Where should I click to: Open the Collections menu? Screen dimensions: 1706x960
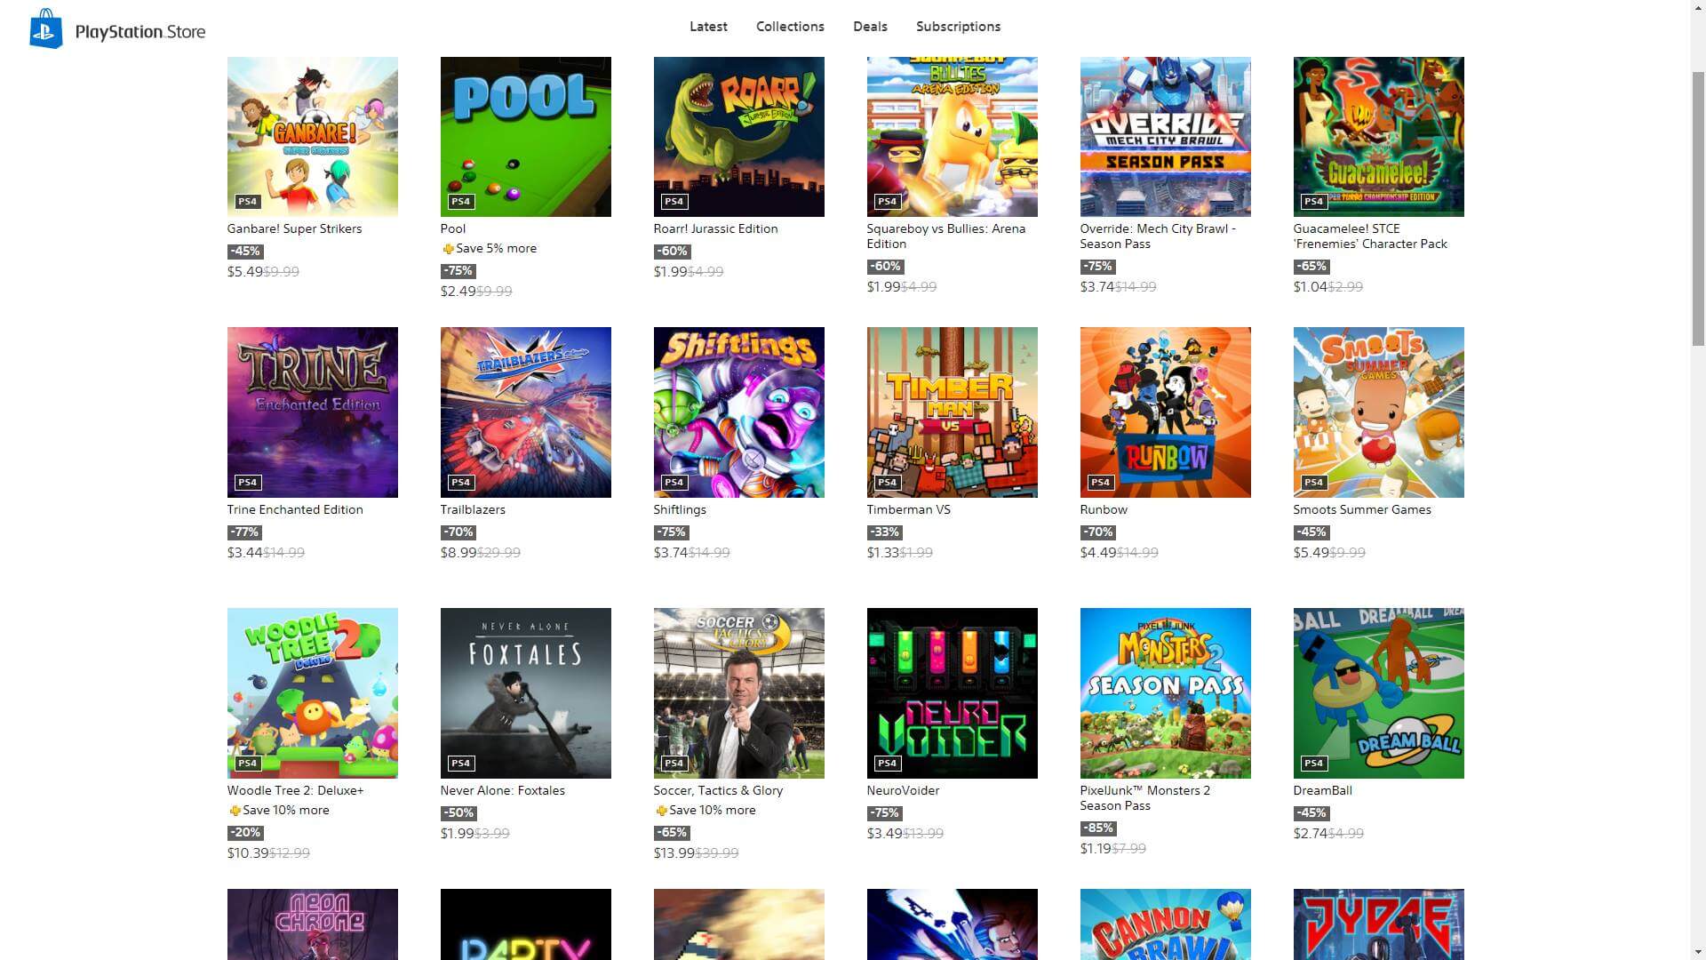coord(790,27)
